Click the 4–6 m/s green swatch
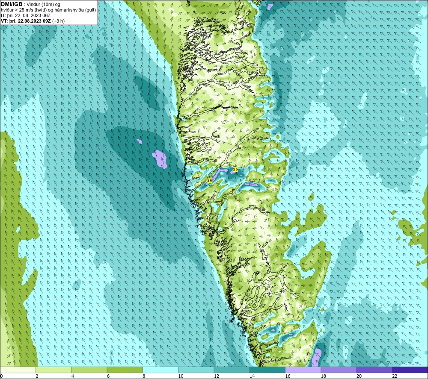Screen dimensions: 428x379 click(89, 370)
